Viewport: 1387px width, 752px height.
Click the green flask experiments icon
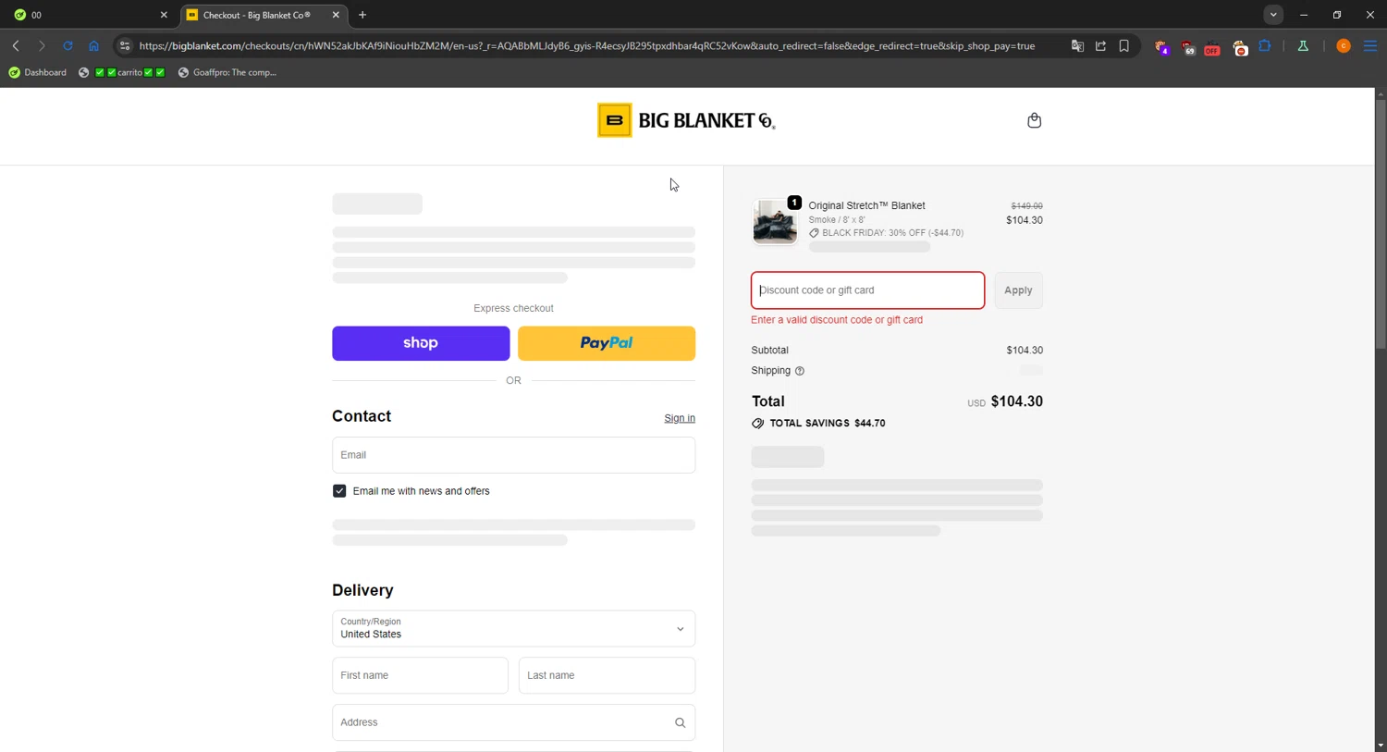1303,46
